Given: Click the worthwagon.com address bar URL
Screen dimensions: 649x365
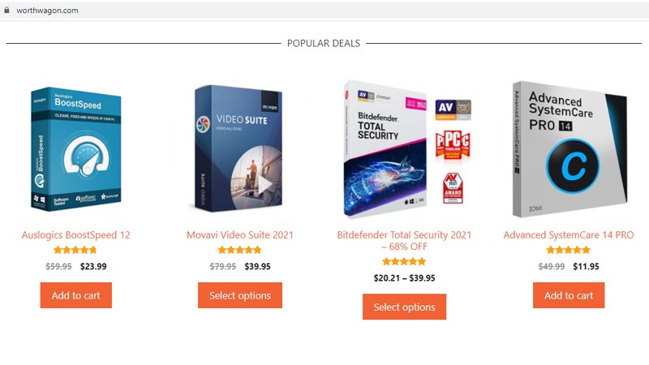Looking at the screenshot, I should coord(48,10).
